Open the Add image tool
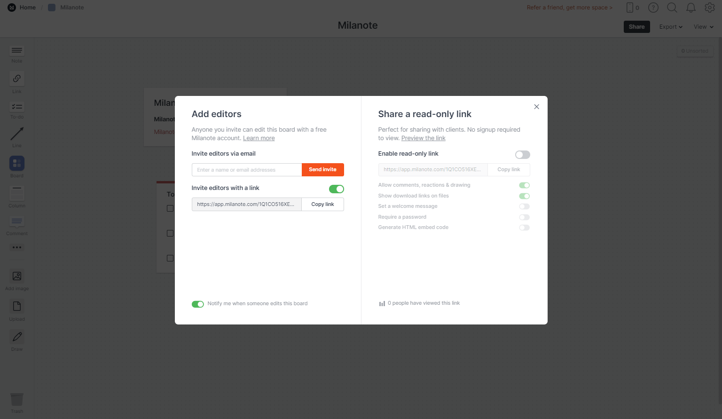Viewport: 722px width, 419px height. 17,276
